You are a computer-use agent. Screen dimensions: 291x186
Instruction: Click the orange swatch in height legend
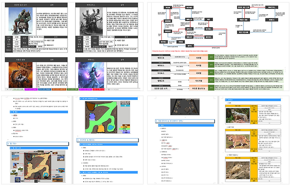point(126,127)
